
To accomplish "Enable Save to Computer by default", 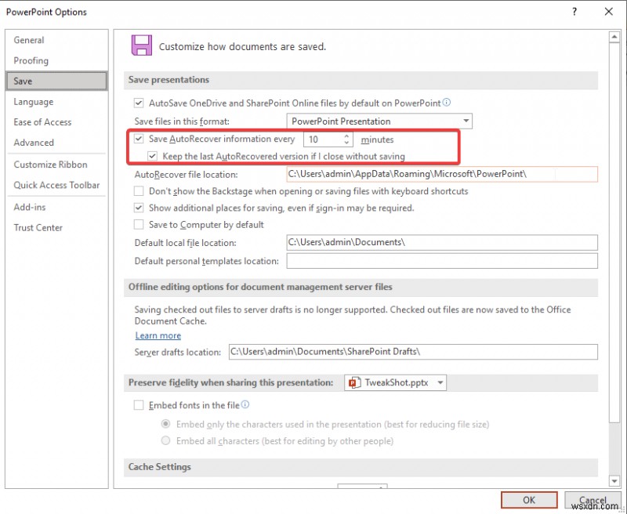I will [x=139, y=225].
